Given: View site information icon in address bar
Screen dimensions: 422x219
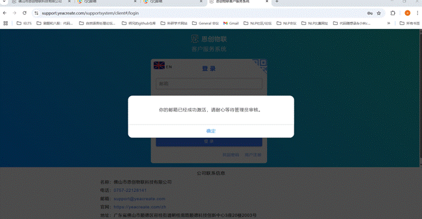Looking at the screenshot, I should point(36,13).
